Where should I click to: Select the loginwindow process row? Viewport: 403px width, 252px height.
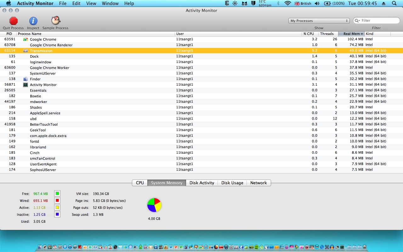[x=201, y=62]
